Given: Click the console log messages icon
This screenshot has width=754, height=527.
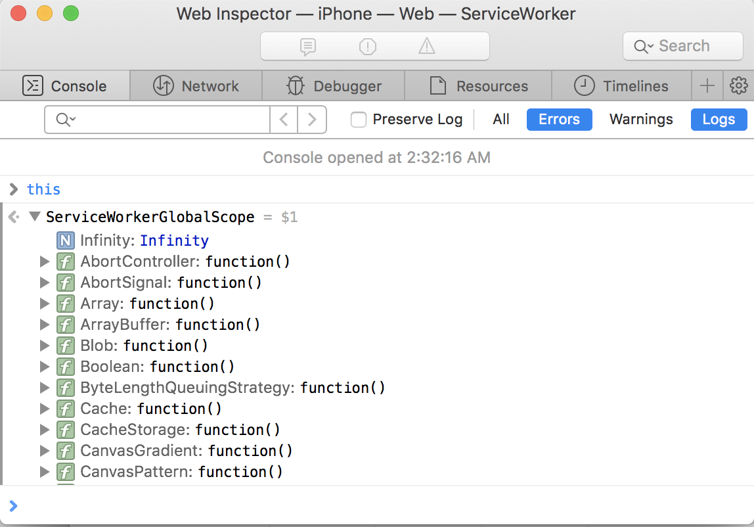Looking at the screenshot, I should tap(307, 46).
